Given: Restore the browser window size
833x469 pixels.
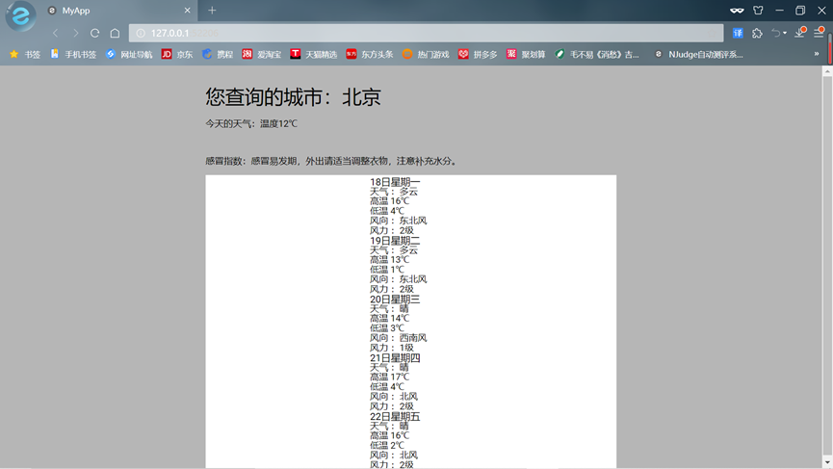Looking at the screenshot, I should click(x=800, y=10).
